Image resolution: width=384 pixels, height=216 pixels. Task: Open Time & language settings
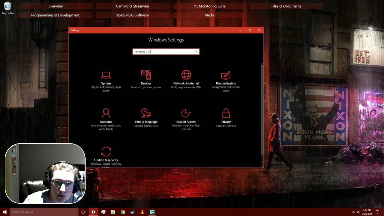pos(146,118)
